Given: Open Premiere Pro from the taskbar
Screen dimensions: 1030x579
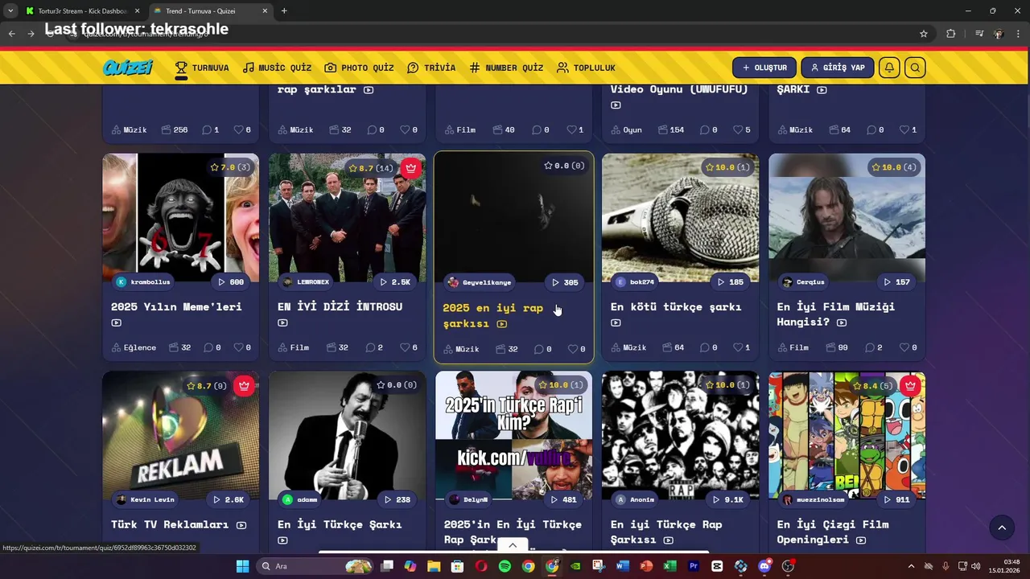Looking at the screenshot, I should point(694,566).
